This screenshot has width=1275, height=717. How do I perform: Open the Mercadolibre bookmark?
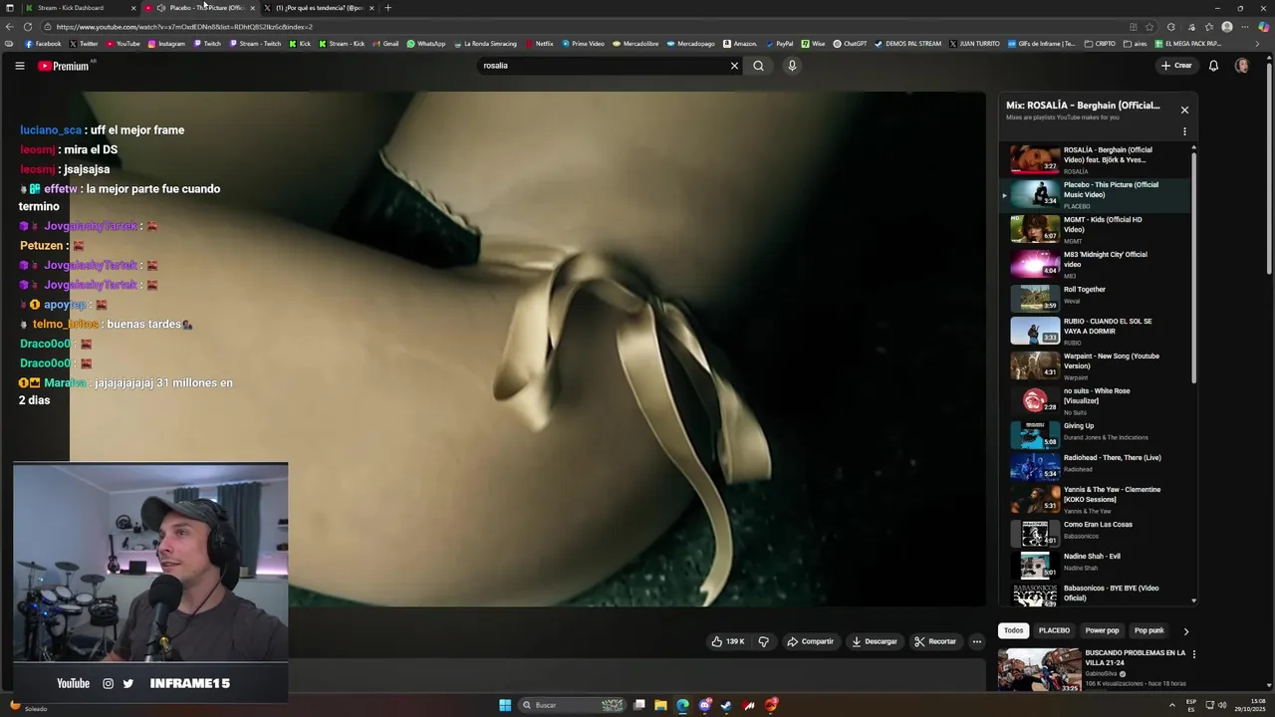636,44
